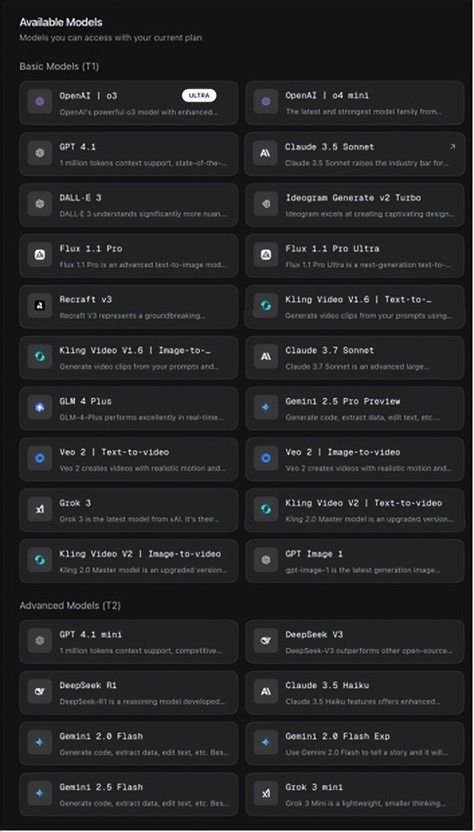Select the DALL-E 3 model card
Image resolution: width=474 pixels, height=832 pixels.
pyautogui.click(x=128, y=204)
